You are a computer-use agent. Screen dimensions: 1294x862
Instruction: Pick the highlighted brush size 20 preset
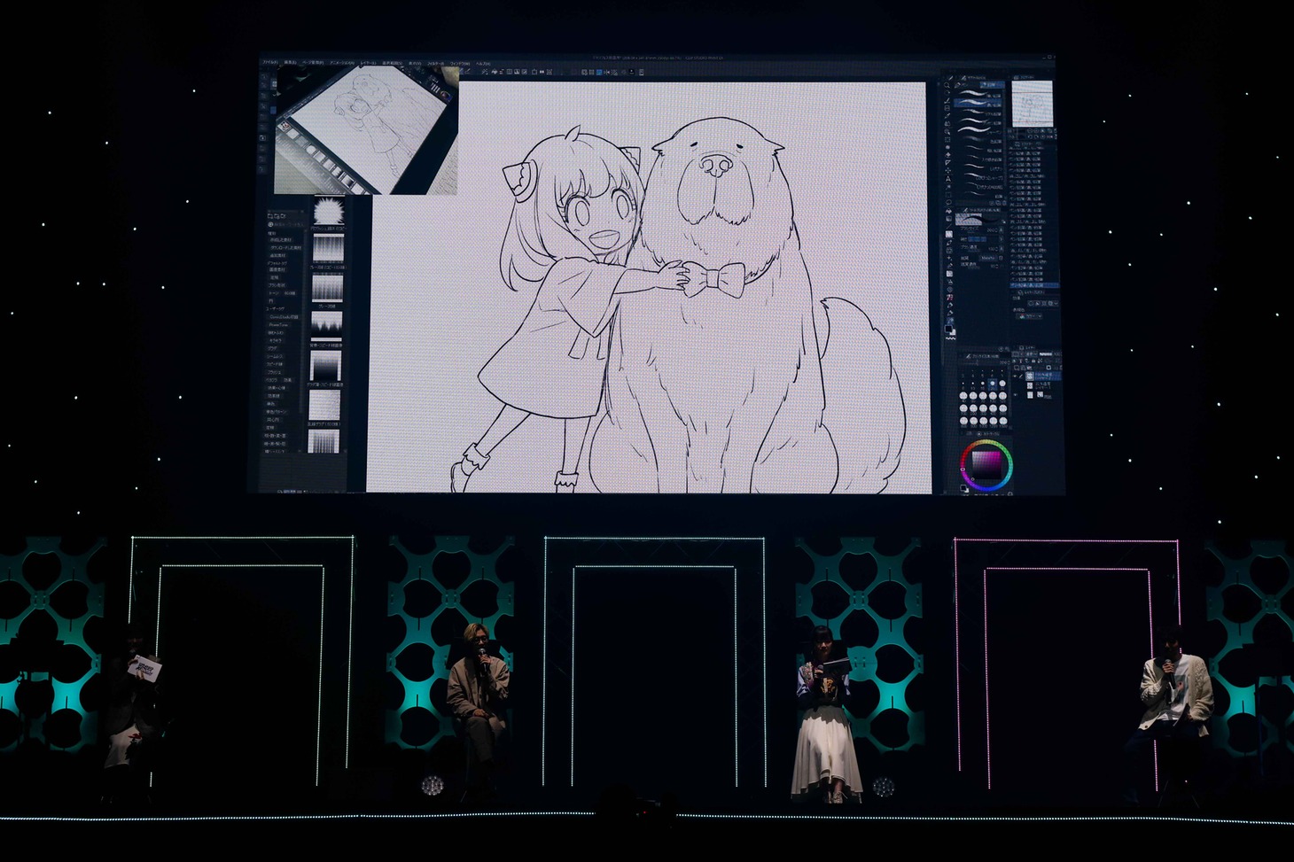point(993,384)
